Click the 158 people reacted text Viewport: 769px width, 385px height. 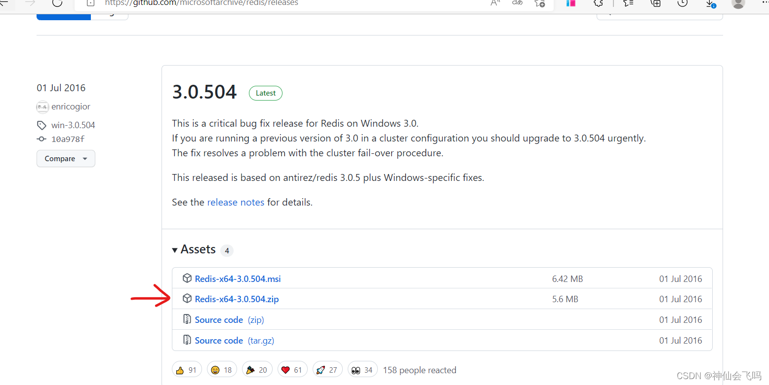click(419, 370)
